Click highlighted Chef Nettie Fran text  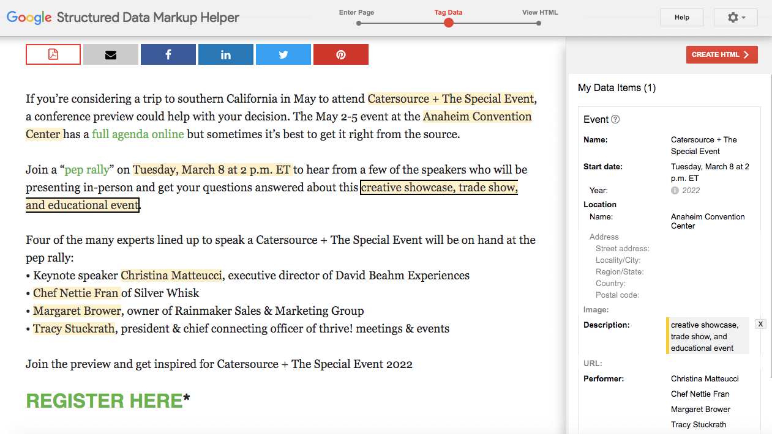(77, 293)
